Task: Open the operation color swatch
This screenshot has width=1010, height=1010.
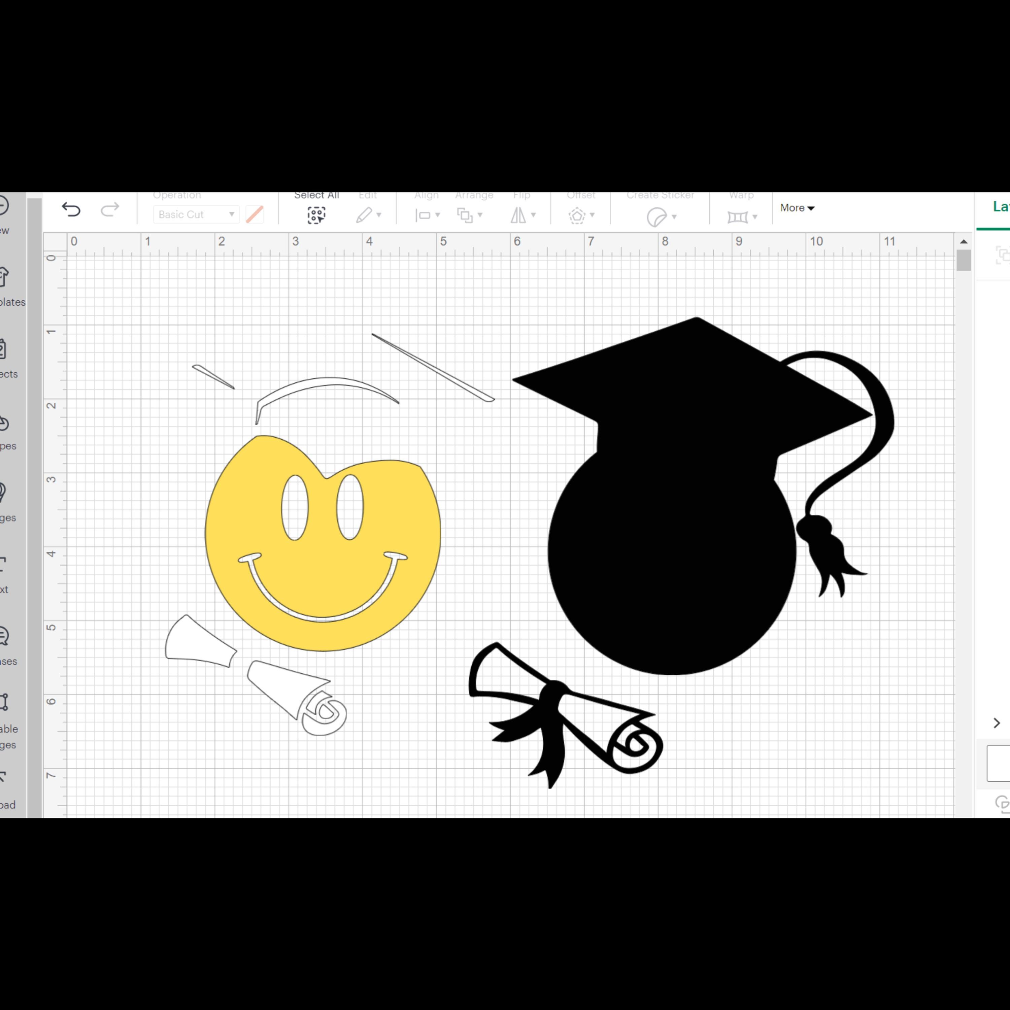Action: 255,214
